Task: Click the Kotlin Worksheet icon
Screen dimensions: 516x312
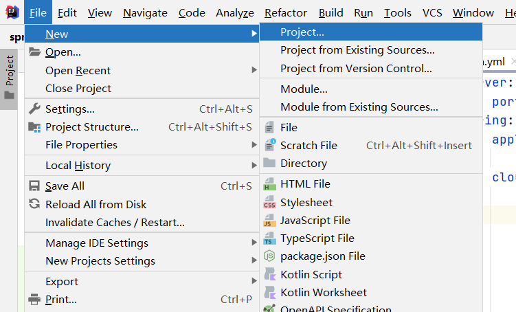Action: (270, 292)
